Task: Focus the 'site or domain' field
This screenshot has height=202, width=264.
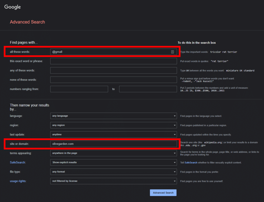Action: [113, 144]
